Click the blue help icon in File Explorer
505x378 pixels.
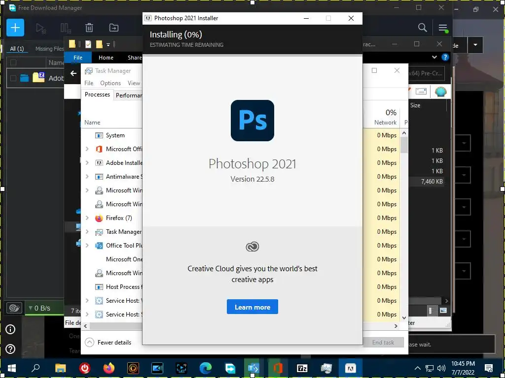point(445,57)
